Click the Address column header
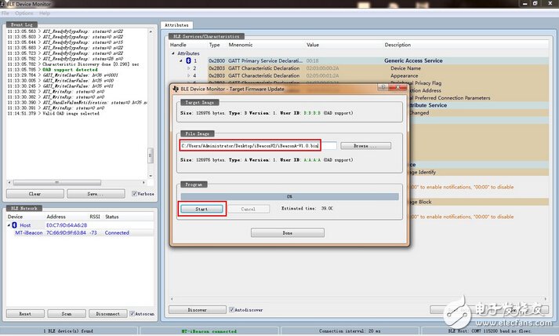This screenshot has height=336, width=559. coord(56,217)
